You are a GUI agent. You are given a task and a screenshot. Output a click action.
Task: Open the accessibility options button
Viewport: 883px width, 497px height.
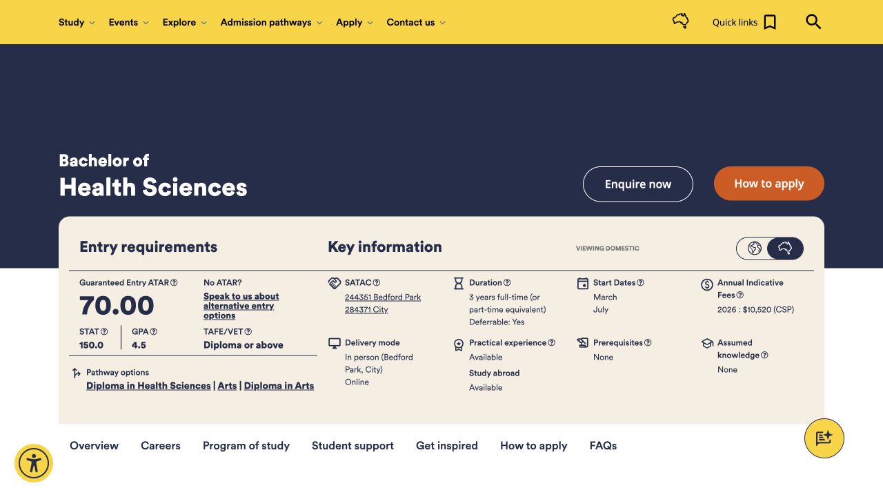34,463
